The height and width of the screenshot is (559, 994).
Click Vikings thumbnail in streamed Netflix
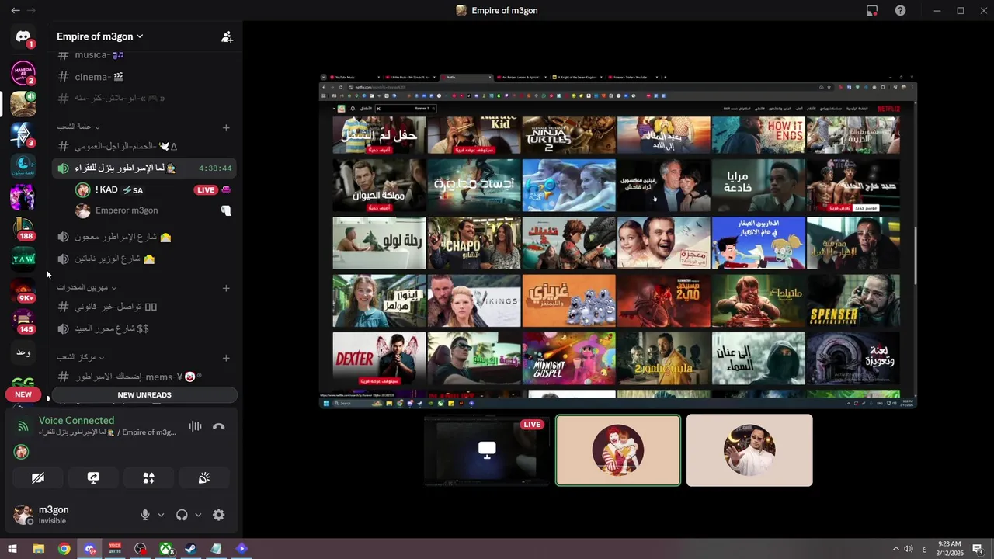coord(474,300)
